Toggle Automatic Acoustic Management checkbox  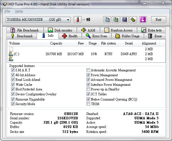[88, 70]
